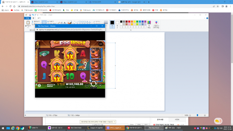Screen dimensions: 233x131
Task: Pick the red palette swatch
Action: 129,22
